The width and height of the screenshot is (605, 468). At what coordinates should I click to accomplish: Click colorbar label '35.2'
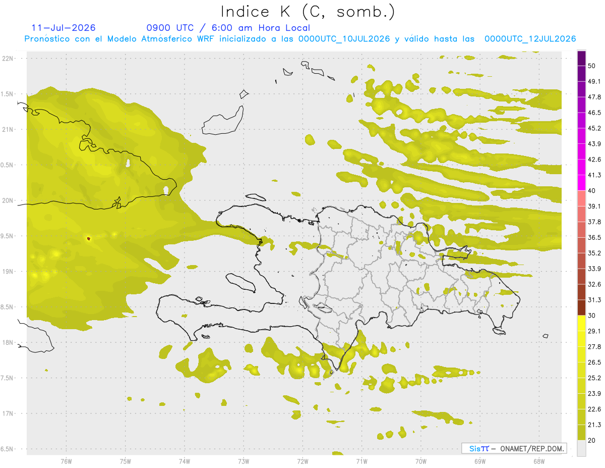coord(594,253)
